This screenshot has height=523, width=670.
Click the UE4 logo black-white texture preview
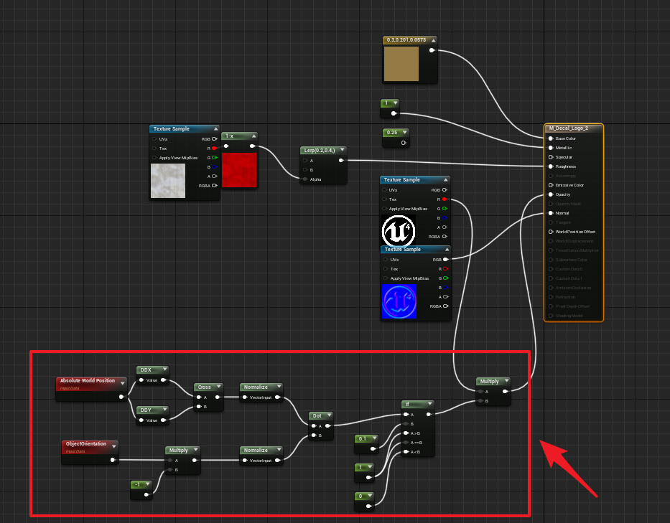point(398,230)
